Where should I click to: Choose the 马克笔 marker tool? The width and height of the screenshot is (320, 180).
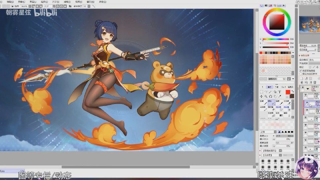tap(263, 108)
